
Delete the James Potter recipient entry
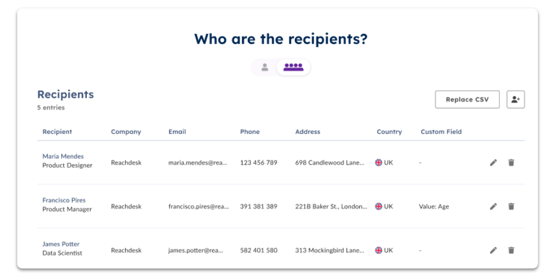pos(511,251)
